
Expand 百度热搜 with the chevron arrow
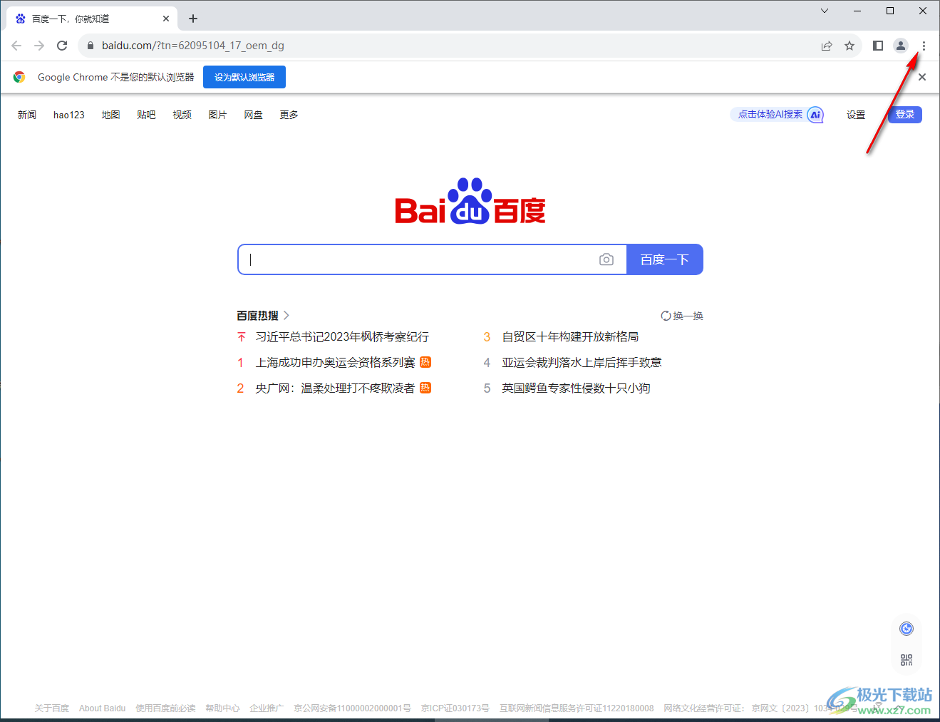[286, 316]
